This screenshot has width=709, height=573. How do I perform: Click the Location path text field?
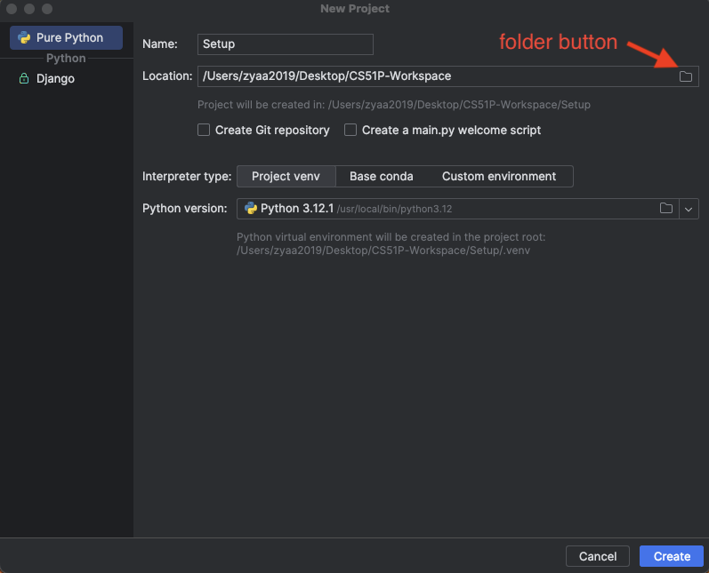[427, 76]
